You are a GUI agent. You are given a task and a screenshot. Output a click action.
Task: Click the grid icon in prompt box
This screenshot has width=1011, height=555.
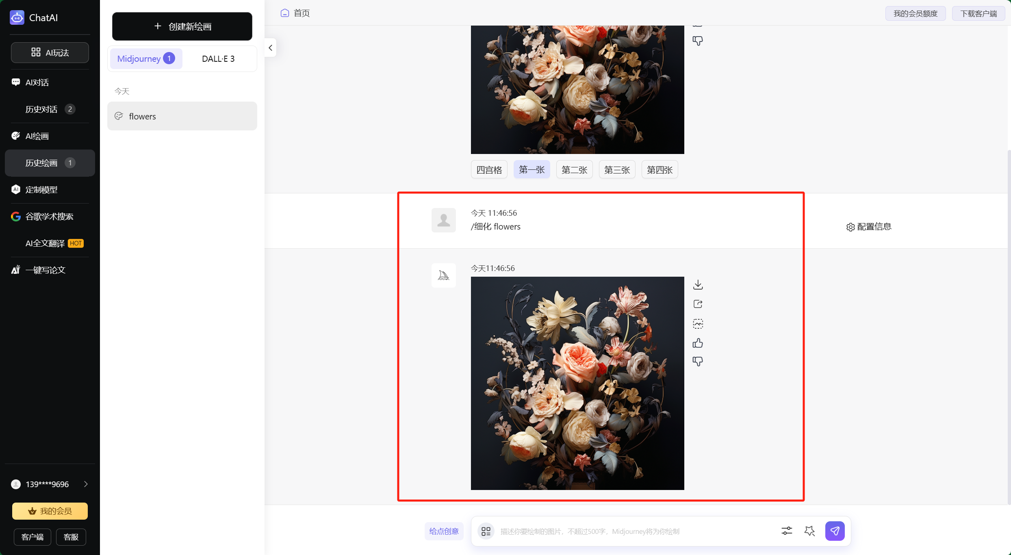[x=486, y=531]
